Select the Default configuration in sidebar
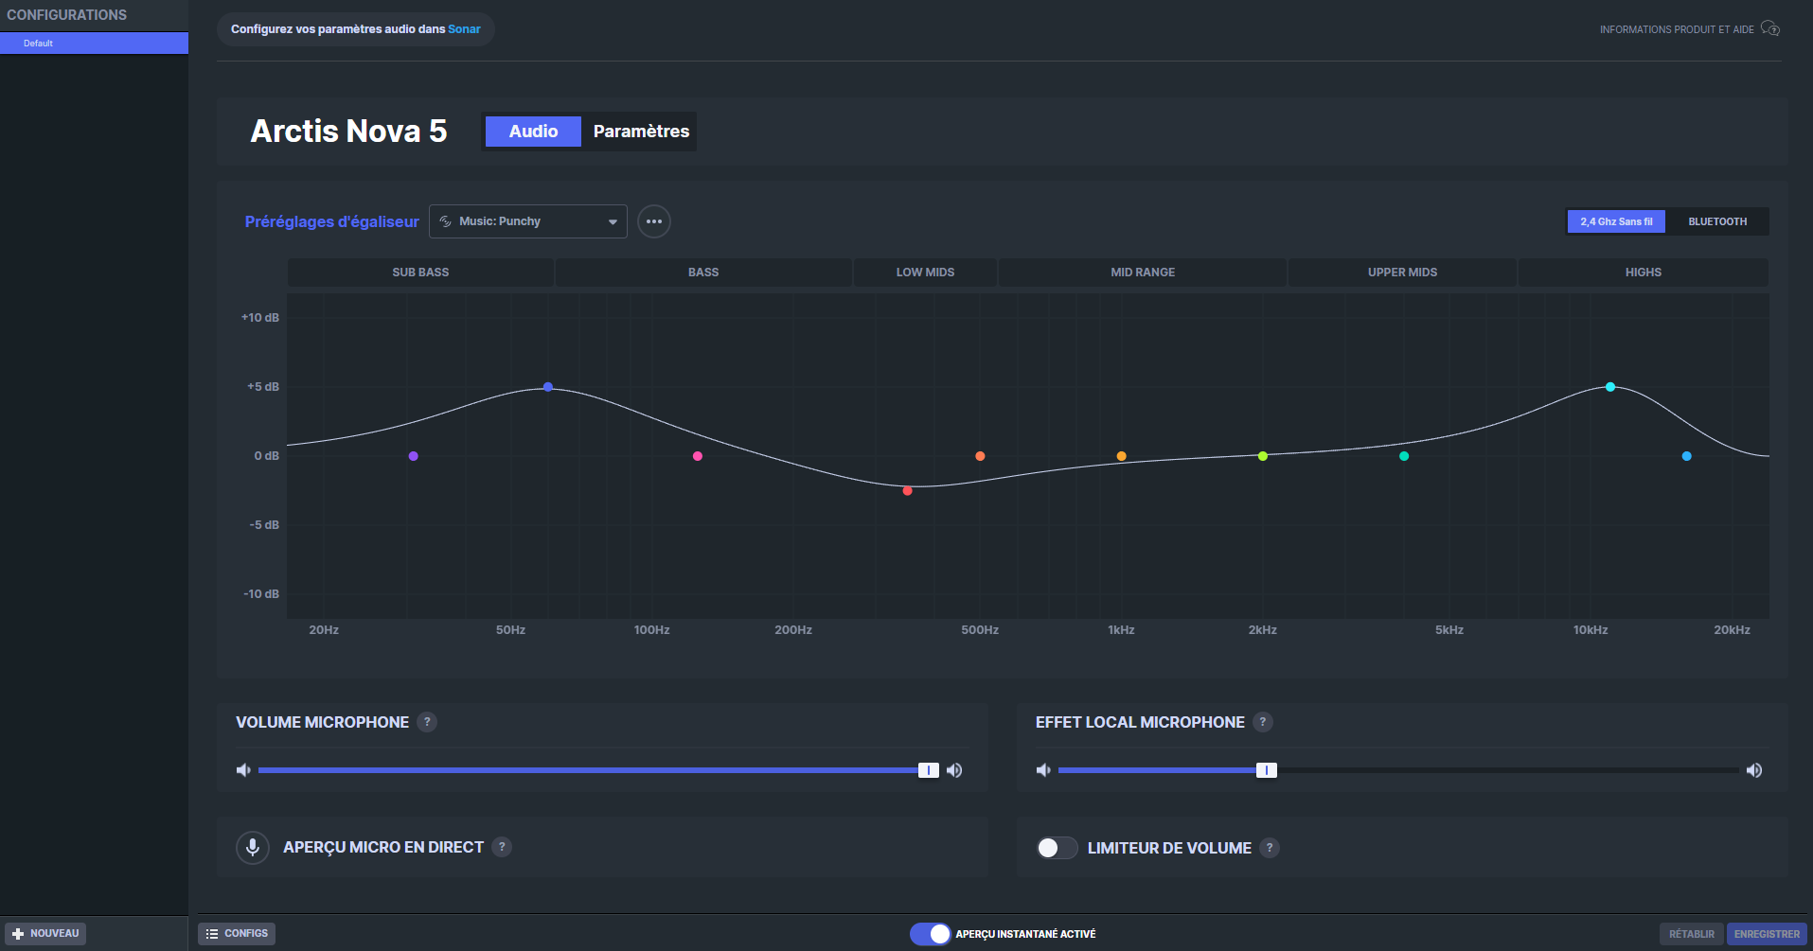Screen dimensions: 1813x951 94,44
